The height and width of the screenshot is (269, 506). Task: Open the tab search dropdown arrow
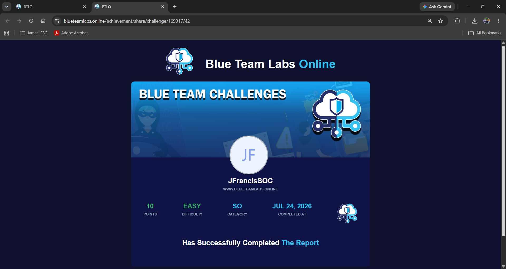coord(7,7)
